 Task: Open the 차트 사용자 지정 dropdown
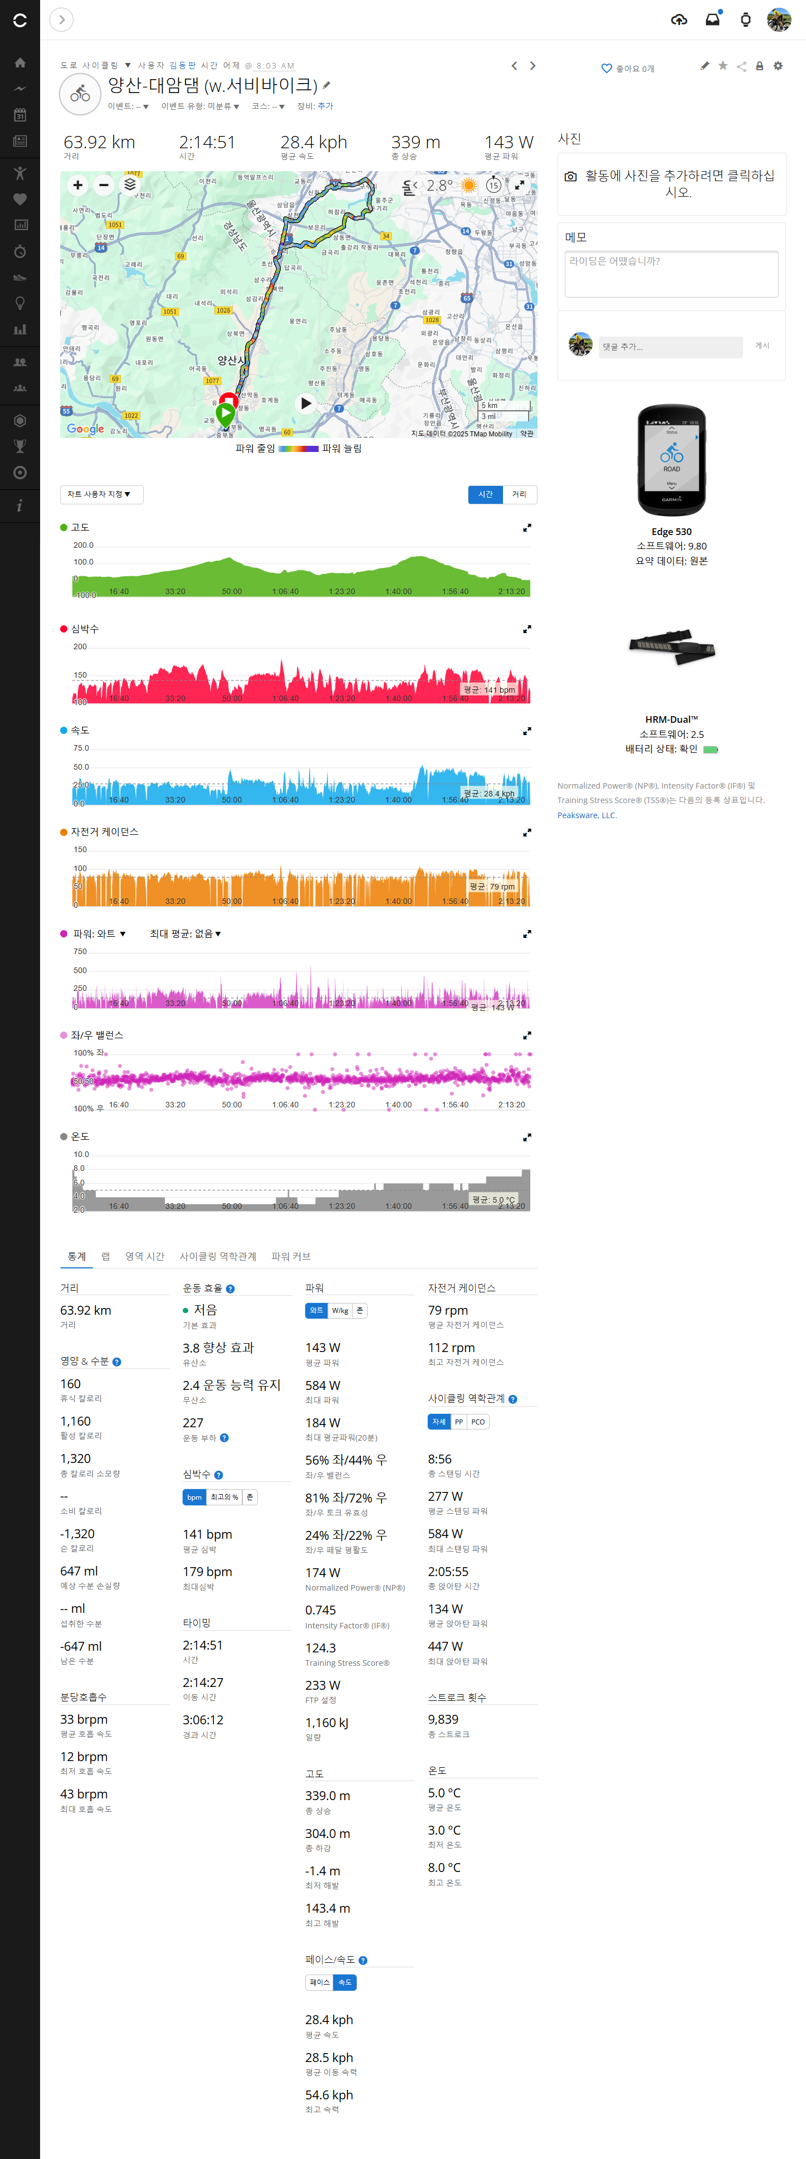(x=101, y=494)
